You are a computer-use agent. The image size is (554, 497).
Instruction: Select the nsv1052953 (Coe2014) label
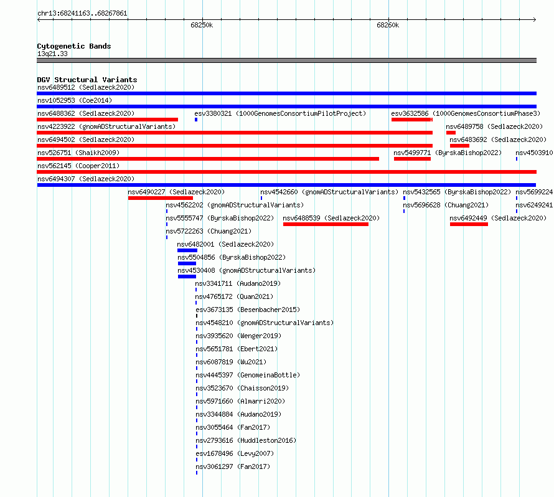pyautogui.click(x=75, y=100)
